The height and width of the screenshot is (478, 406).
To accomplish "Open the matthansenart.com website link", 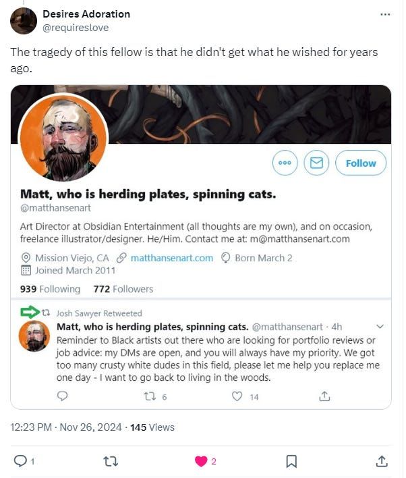I will [171, 258].
